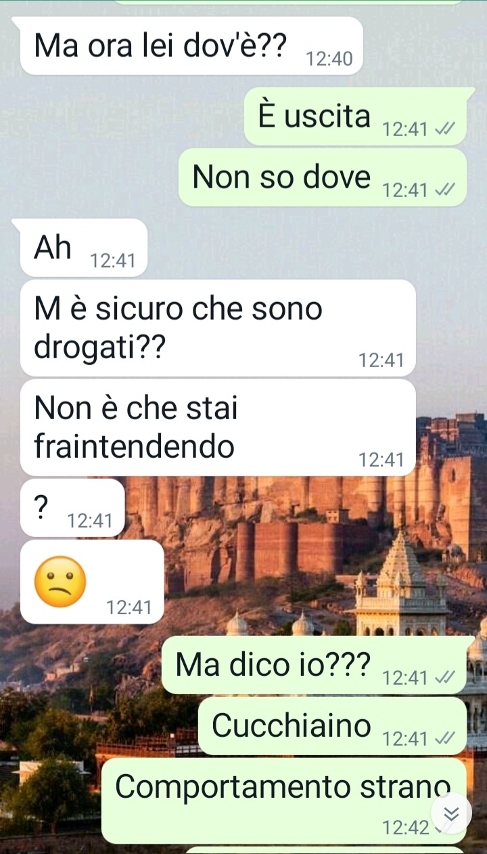Tap the partially visible bubble at bottom edge
The height and width of the screenshot is (854, 487).
[x=325, y=851]
